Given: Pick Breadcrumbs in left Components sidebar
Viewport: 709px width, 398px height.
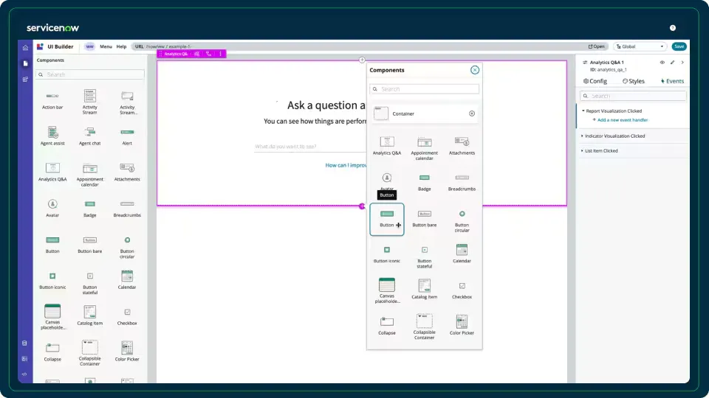Looking at the screenshot, I should coord(127,209).
